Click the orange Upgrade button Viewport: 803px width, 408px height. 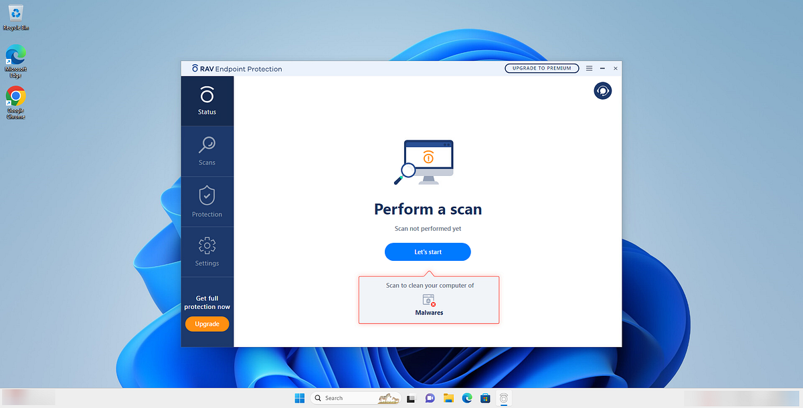207,324
